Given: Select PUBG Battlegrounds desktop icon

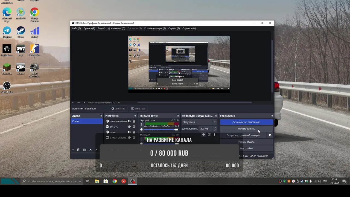Looking at the screenshot, I should click(34, 70).
